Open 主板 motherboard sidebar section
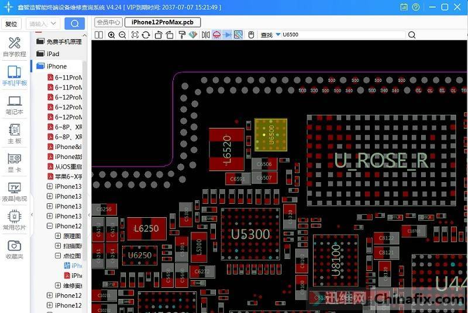468x313 pixels. [x=15, y=133]
